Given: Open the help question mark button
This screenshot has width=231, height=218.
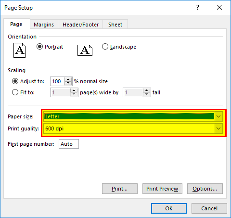Looking at the screenshot, I should point(198,7).
